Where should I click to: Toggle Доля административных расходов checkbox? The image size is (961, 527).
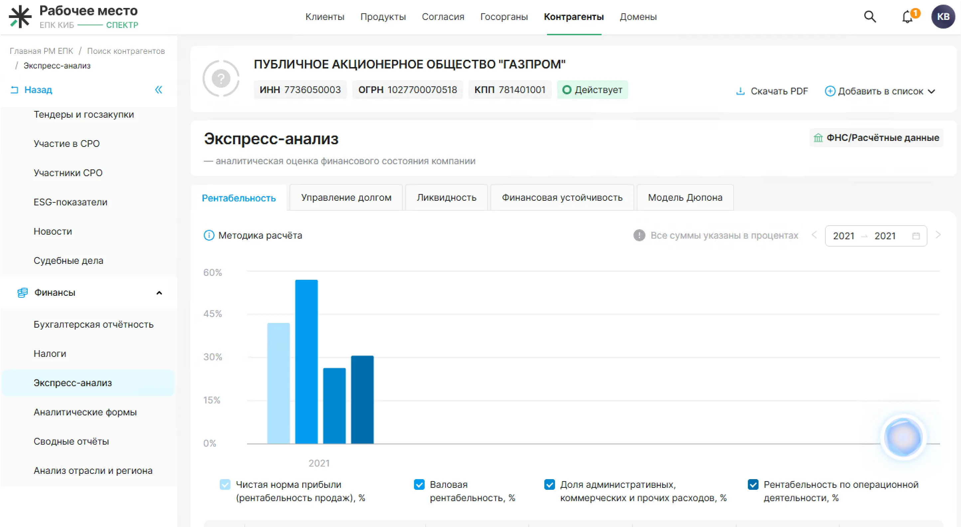click(550, 484)
